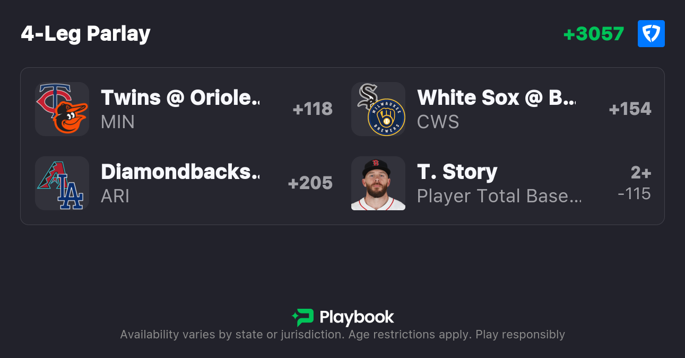Select the +154 White Sox odds
This screenshot has height=358, width=685.
coord(630,109)
